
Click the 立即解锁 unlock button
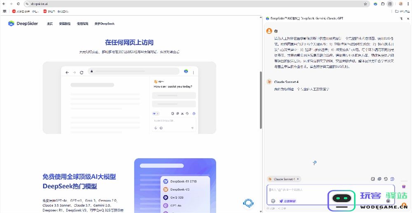[x=287, y=201]
